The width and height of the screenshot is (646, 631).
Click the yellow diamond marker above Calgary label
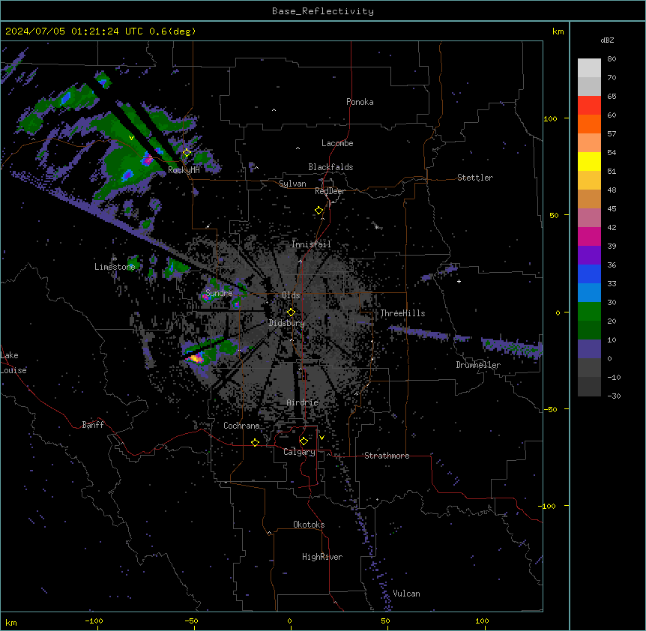[x=304, y=441]
